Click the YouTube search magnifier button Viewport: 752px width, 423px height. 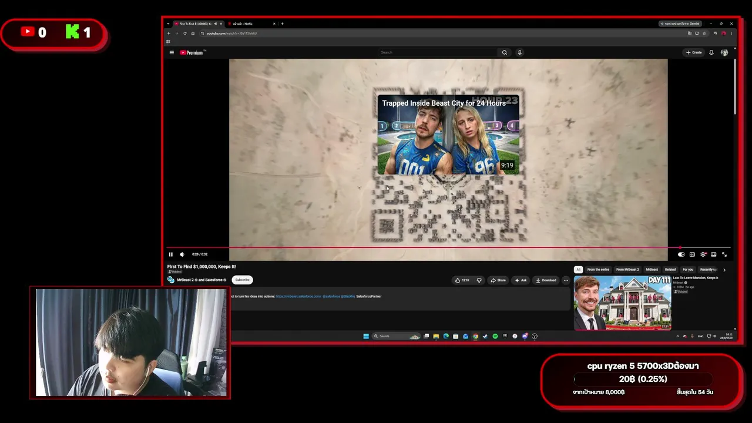pos(504,52)
